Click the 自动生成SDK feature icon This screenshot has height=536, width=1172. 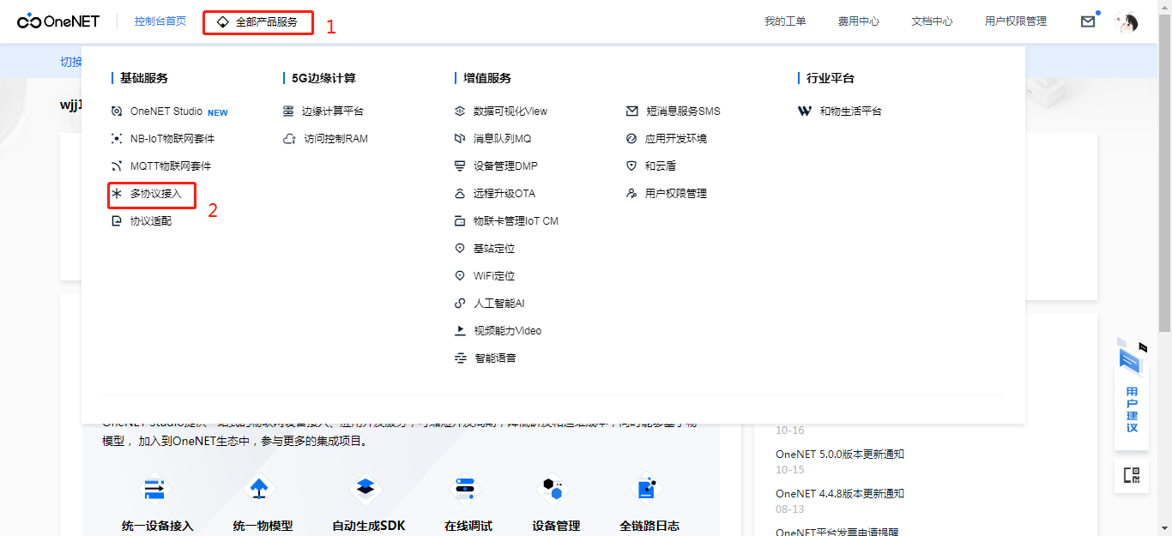[x=366, y=490]
